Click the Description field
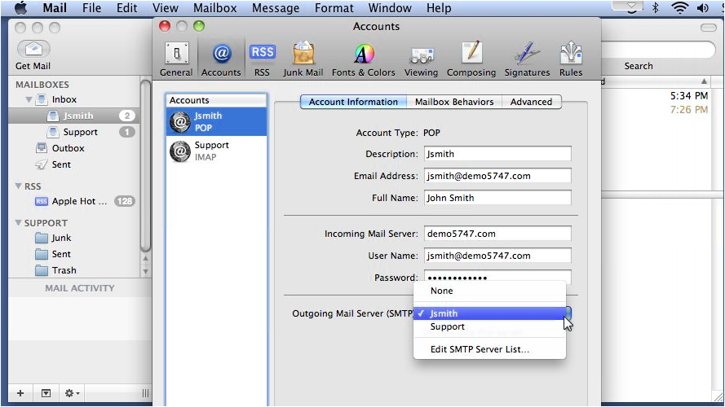 (497, 154)
